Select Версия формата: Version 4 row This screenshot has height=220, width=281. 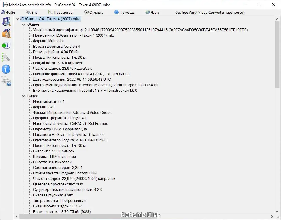pos(56,47)
